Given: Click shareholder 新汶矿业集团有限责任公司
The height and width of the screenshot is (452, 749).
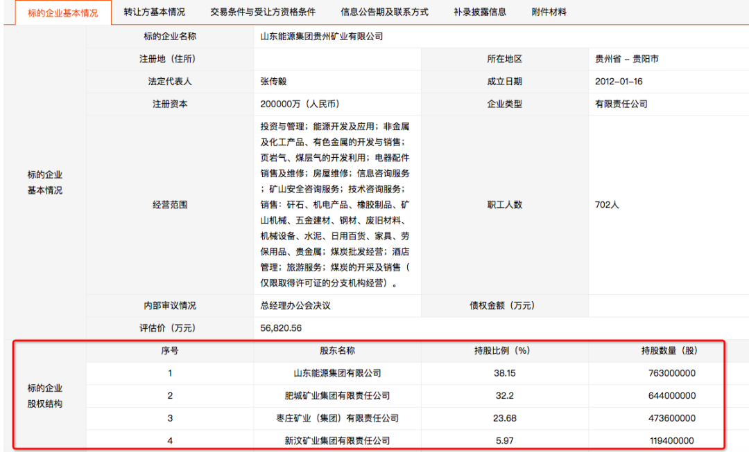Looking at the screenshot, I should pos(337,440).
